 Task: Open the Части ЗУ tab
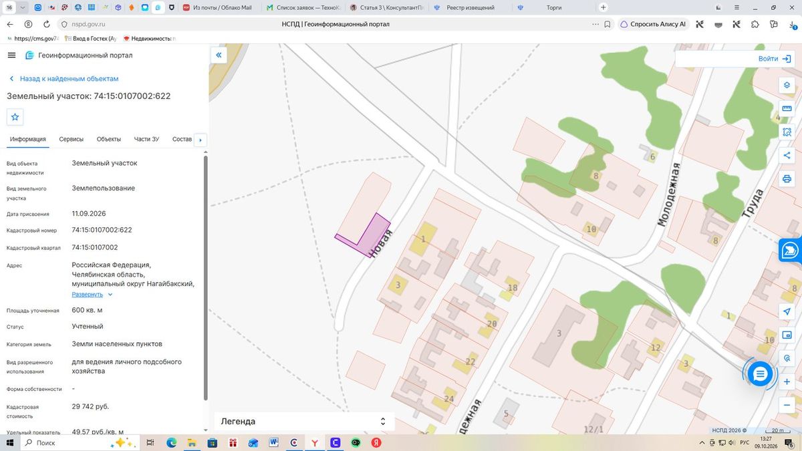[146, 139]
